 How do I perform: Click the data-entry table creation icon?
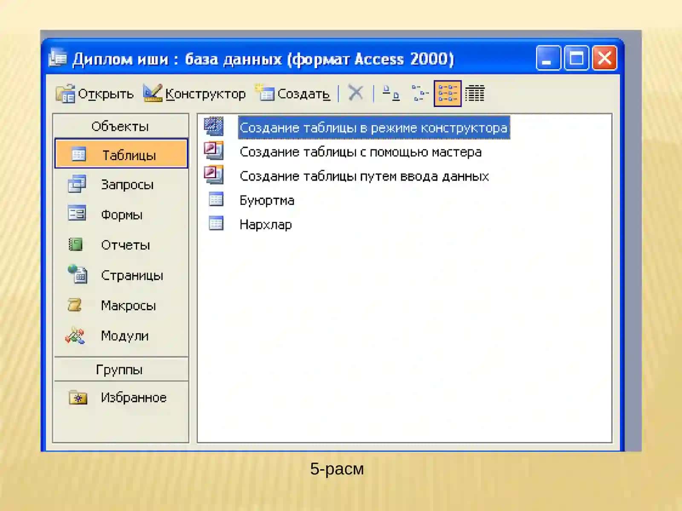(214, 175)
